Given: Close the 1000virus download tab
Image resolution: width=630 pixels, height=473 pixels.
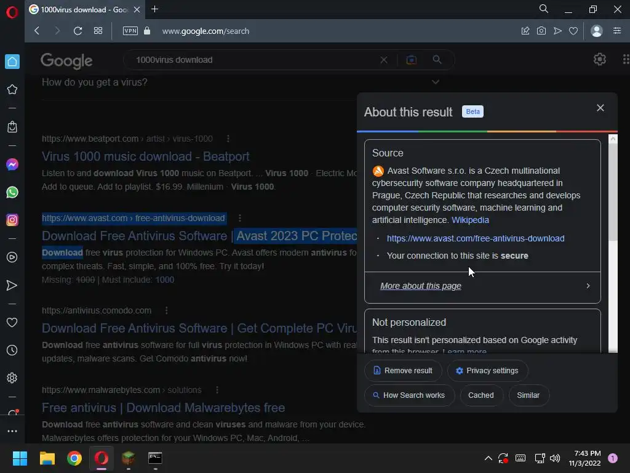Looking at the screenshot, I should (137, 9).
